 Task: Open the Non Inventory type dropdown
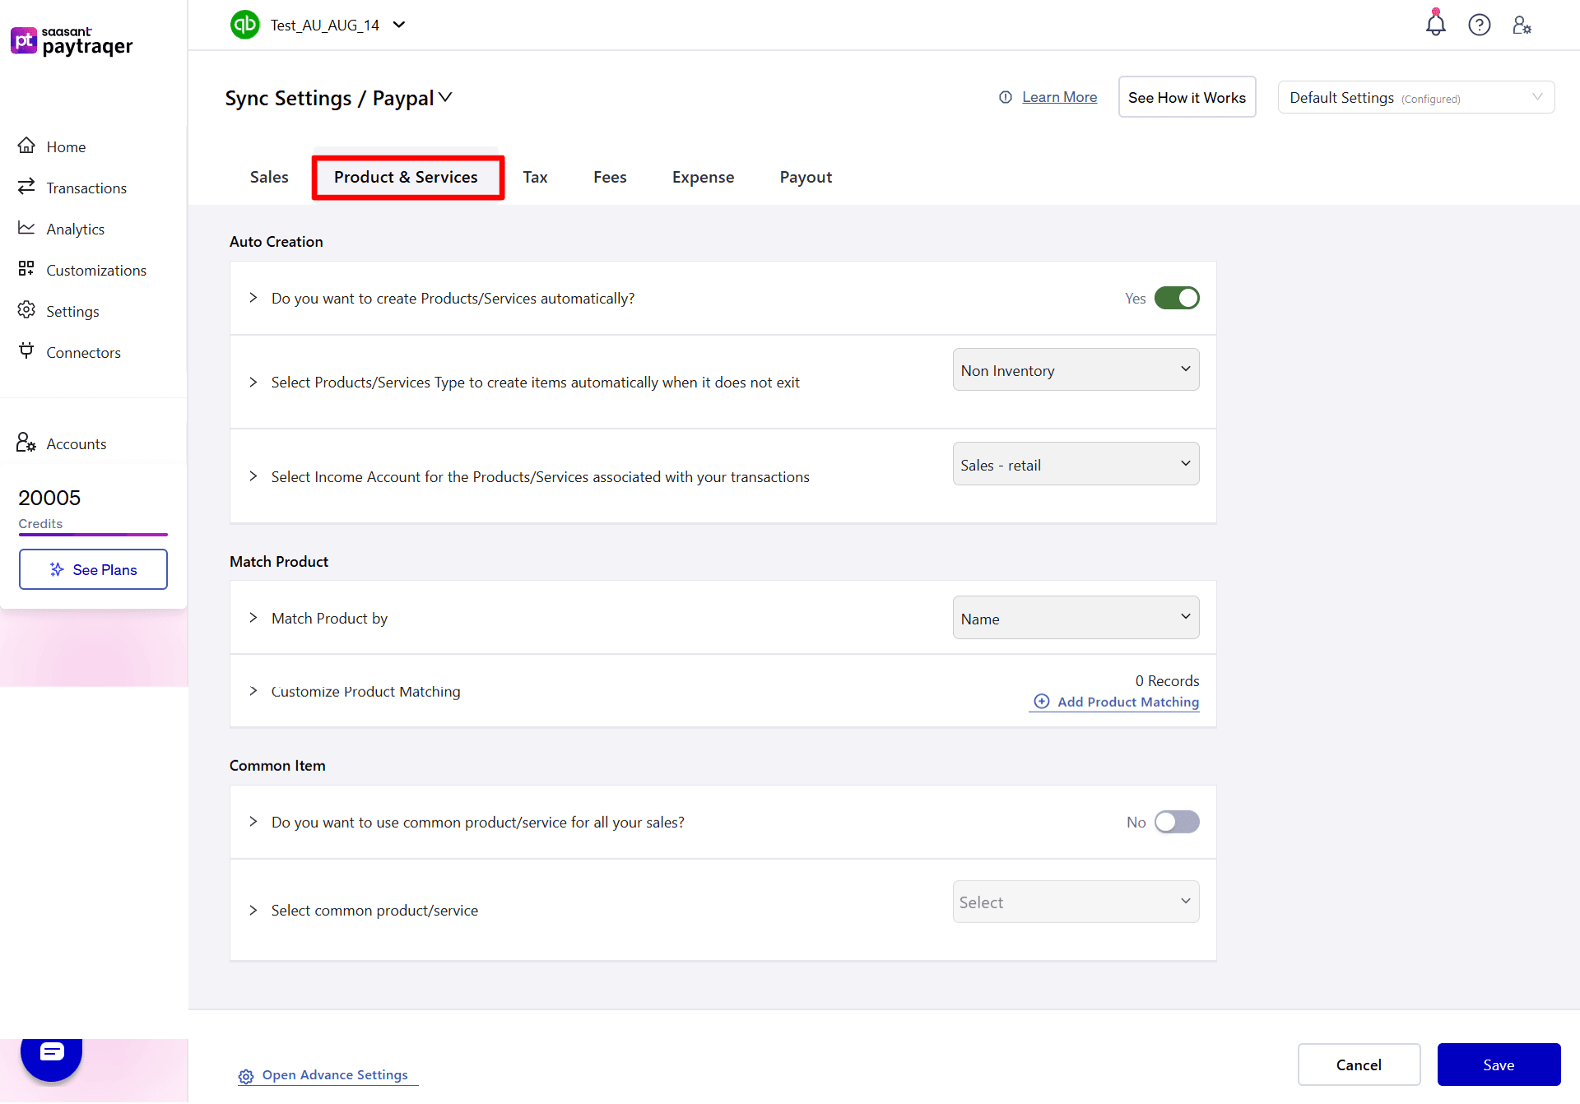pyautogui.click(x=1075, y=369)
